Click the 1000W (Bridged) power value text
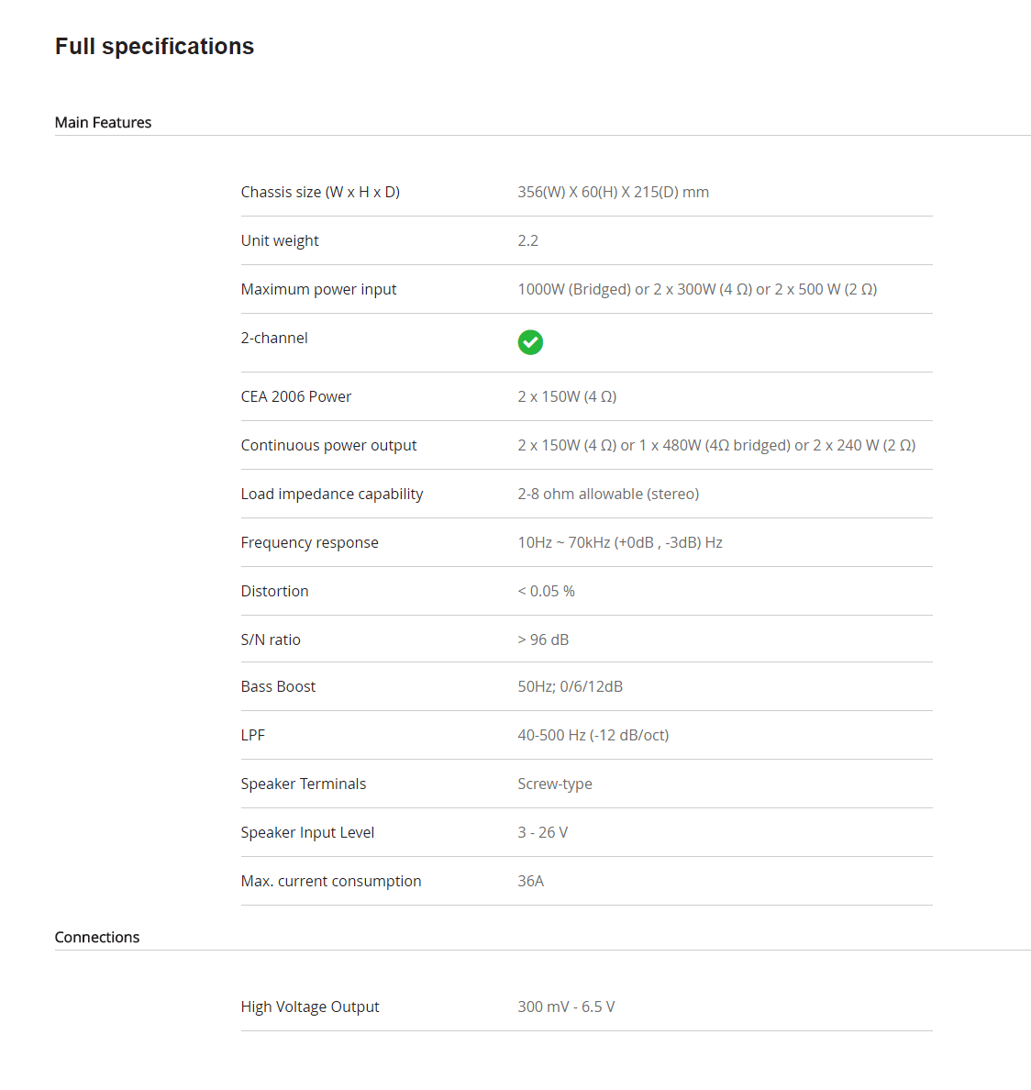The width and height of the screenshot is (1031, 1090). pos(697,289)
